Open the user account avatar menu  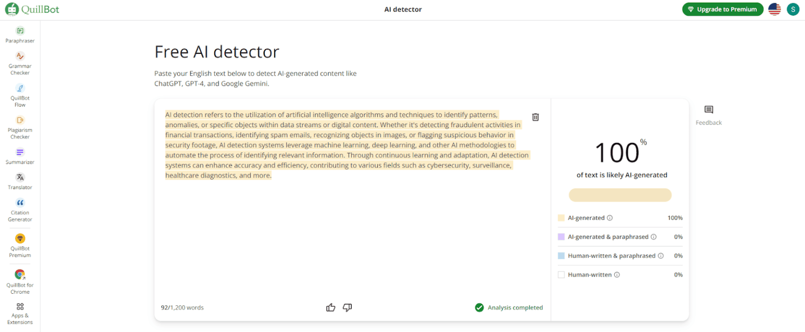[793, 9]
